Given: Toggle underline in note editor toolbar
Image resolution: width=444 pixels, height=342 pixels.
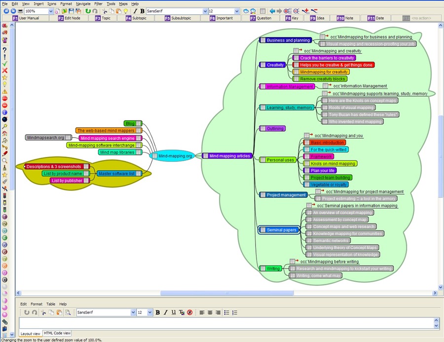Looking at the screenshot, I should point(174,312).
